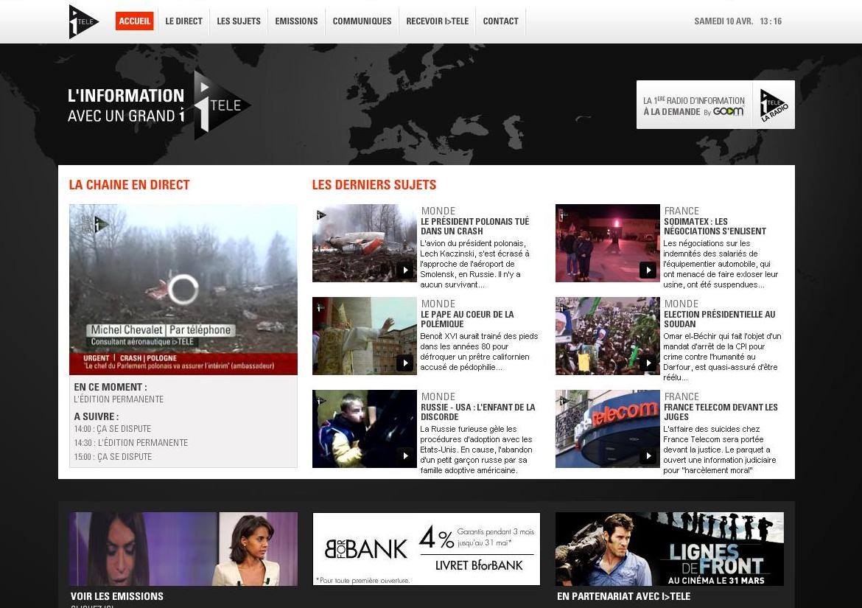The width and height of the screenshot is (862, 608).
Task: Go to the CONTACT page
Action: tap(500, 21)
